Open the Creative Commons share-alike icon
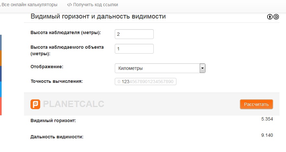Viewport: 286px width, 152px height. (x=276, y=17)
